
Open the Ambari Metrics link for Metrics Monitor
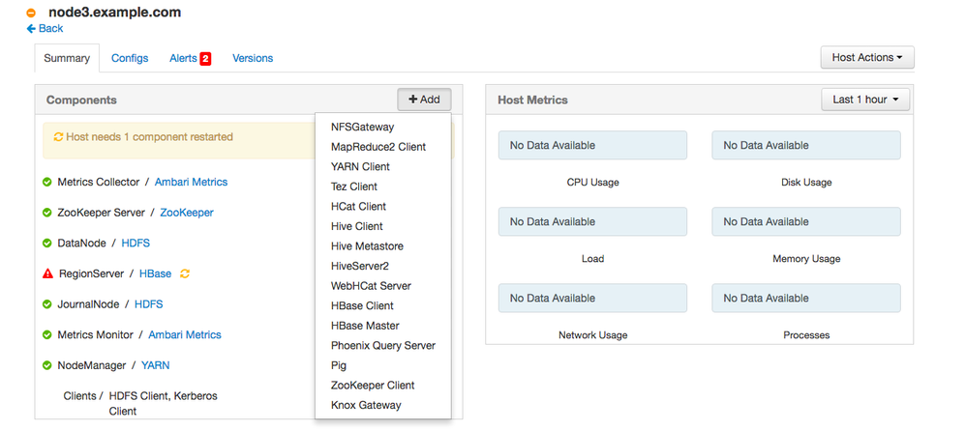pyautogui.click(x=184, y=334)
